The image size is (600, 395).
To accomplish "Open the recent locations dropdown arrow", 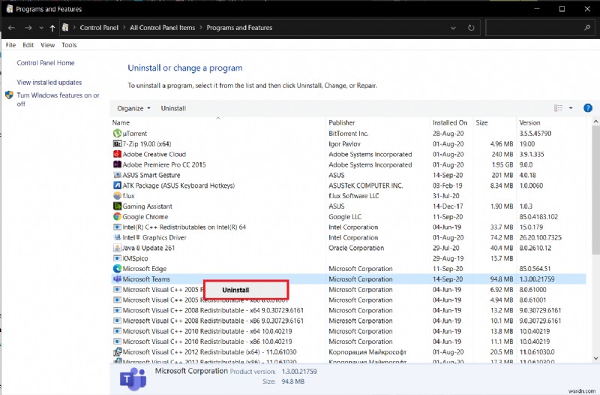I will [x=41, y=28].
